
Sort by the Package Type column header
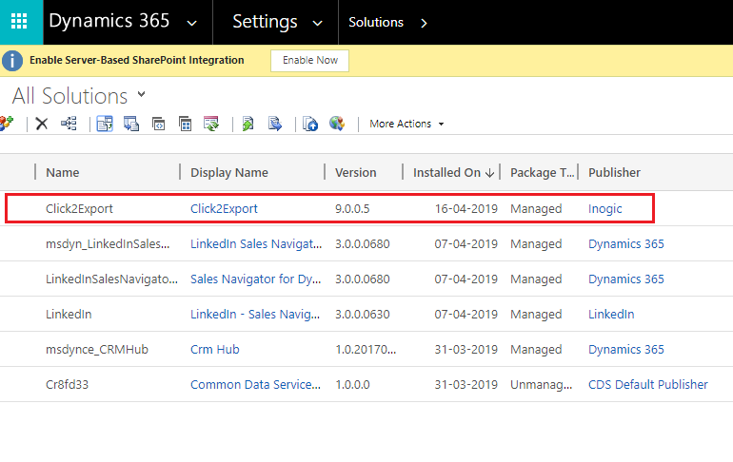click(543, 173)
